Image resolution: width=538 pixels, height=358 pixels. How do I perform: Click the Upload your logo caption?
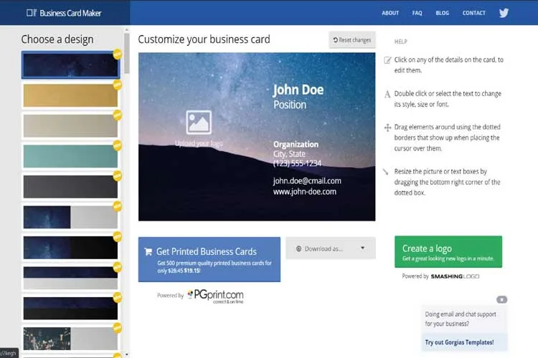pyautogui.click(x=199, y=143)
